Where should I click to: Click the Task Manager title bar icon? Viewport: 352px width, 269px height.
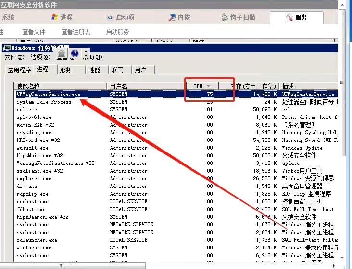tap(6, 48)
